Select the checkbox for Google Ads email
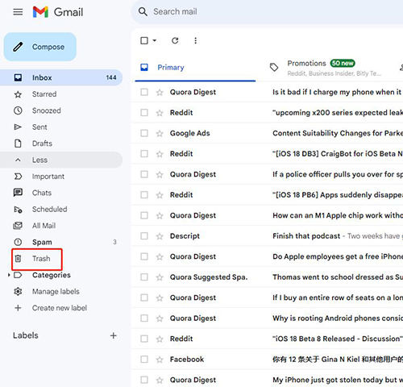 144,133
